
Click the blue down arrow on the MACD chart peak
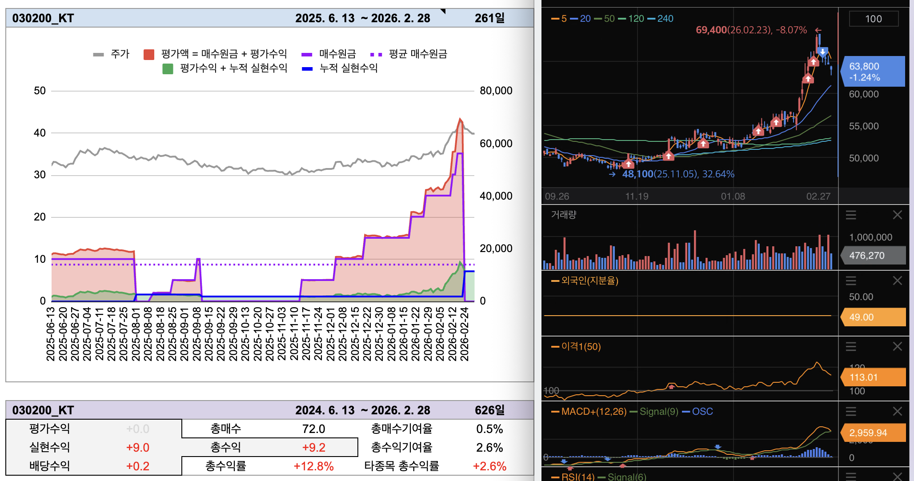718,446
